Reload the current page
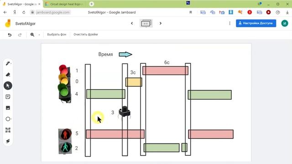The image size is (292, 164). 24,12
